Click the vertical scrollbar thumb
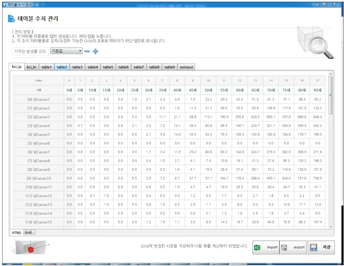Viewport: 344px width, 266px height. 331,95
